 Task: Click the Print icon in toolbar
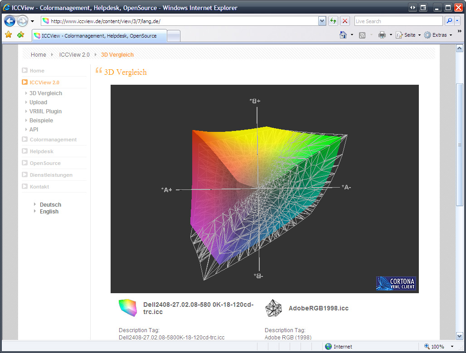coord(382,35)
